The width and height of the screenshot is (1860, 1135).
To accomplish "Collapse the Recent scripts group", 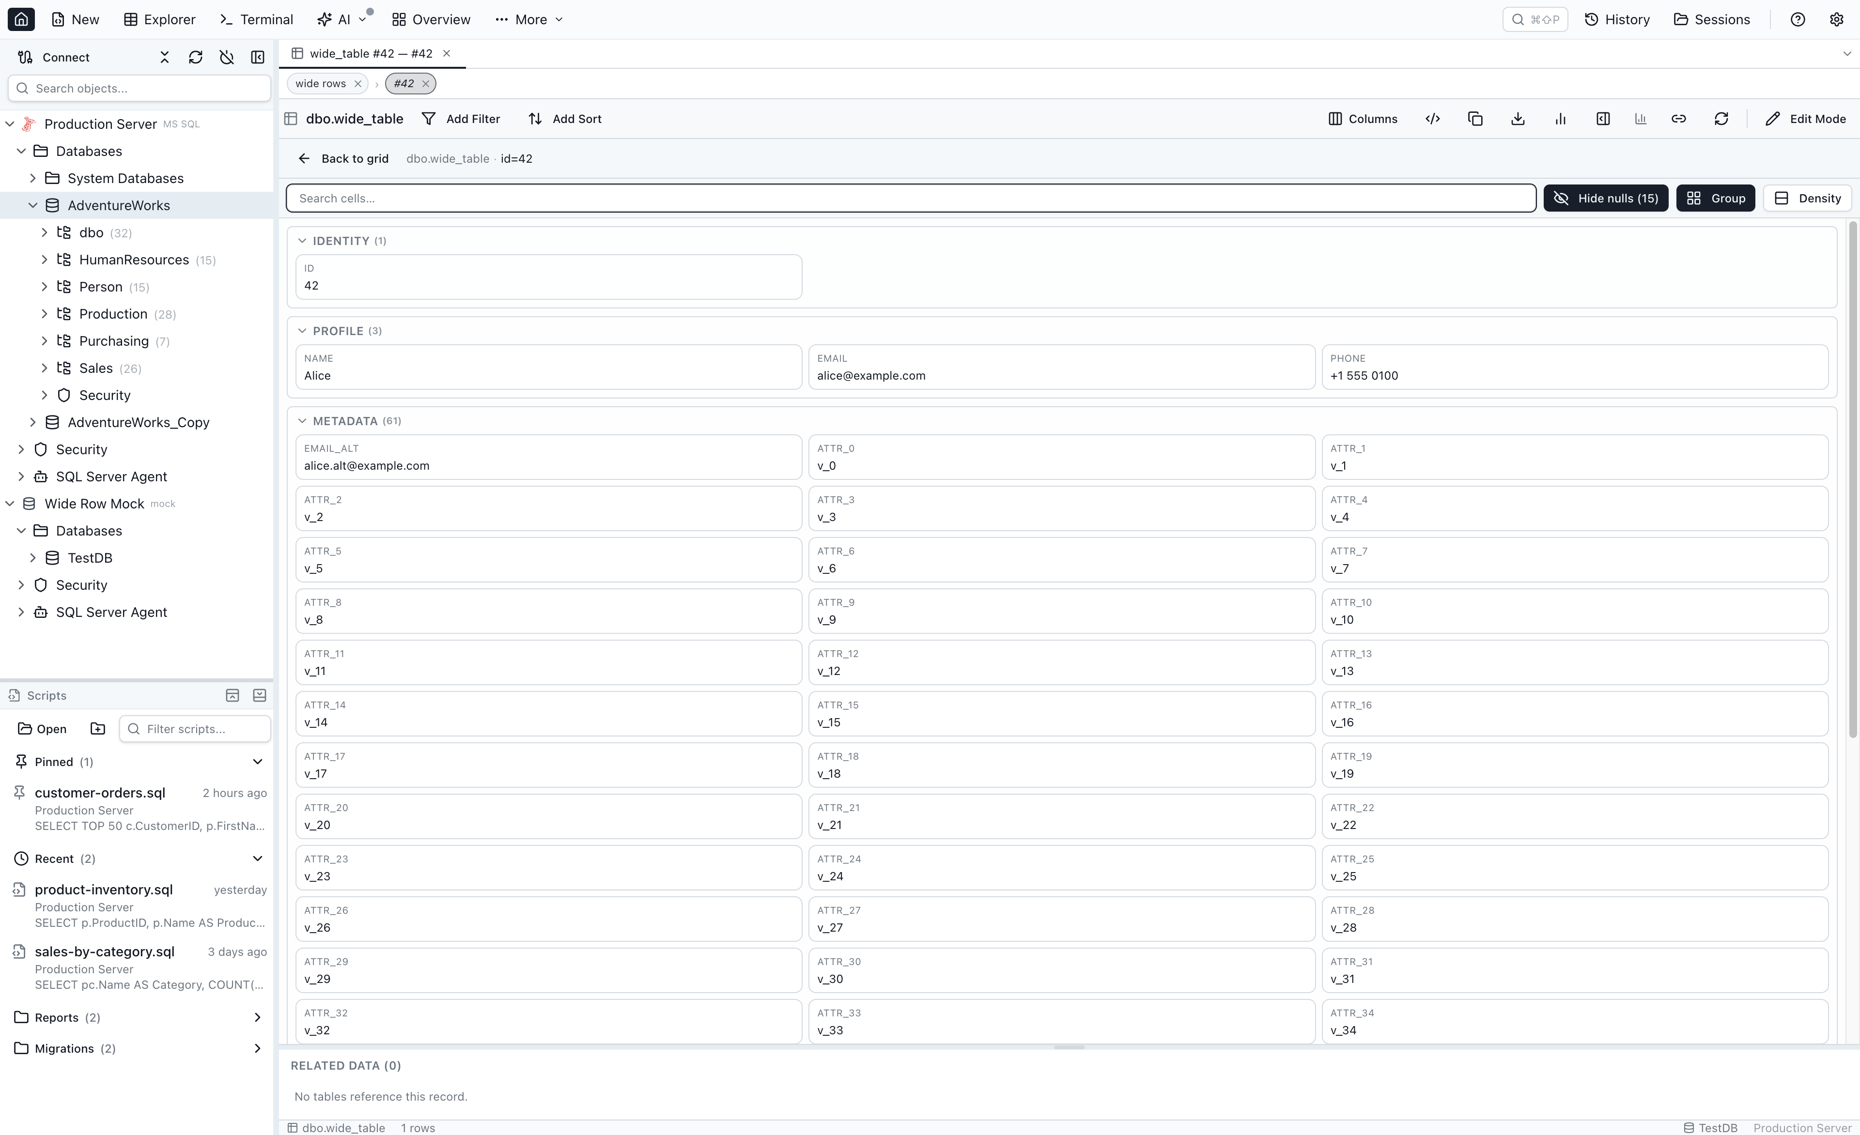I will [257, 859].
